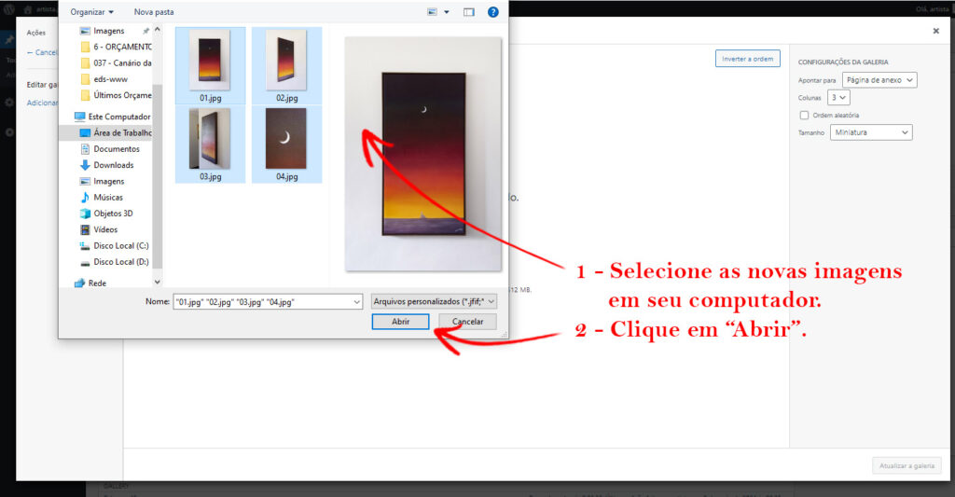This screenshot has width=955, height=497.
Task: Click the Documentos page icon
Action: tap(85, 148)
